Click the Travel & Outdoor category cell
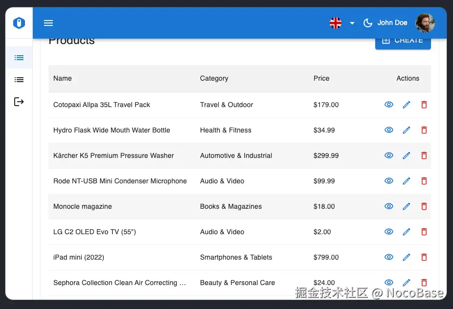This screenshot has height=309, width=453. (226, 105)
